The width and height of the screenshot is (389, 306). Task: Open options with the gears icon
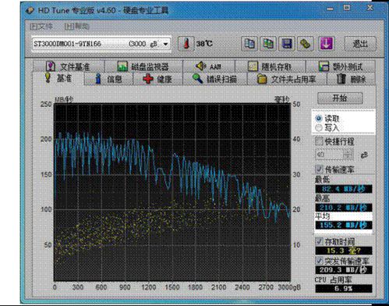click(x=305, y=44)
